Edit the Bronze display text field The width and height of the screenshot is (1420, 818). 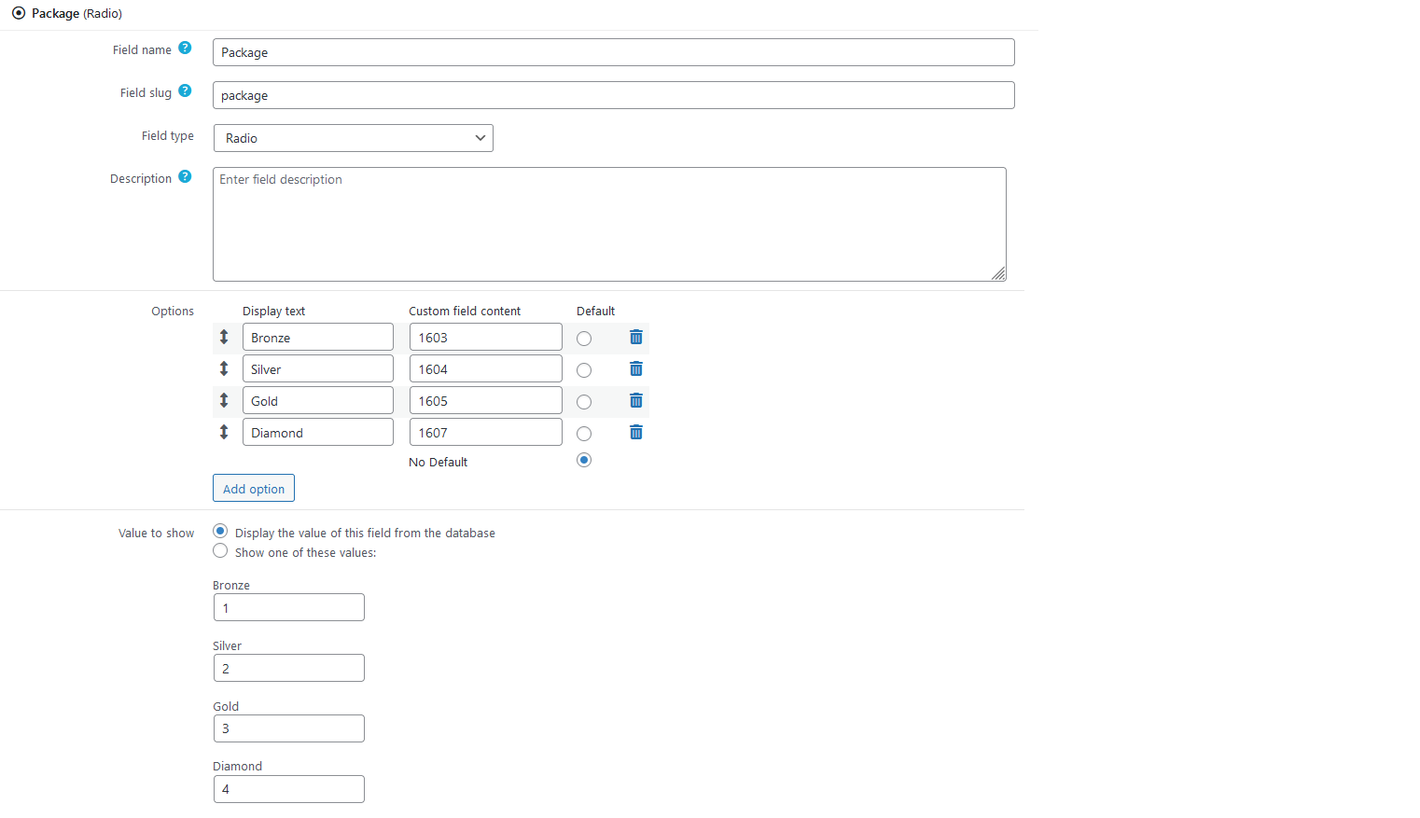[318, 337]
